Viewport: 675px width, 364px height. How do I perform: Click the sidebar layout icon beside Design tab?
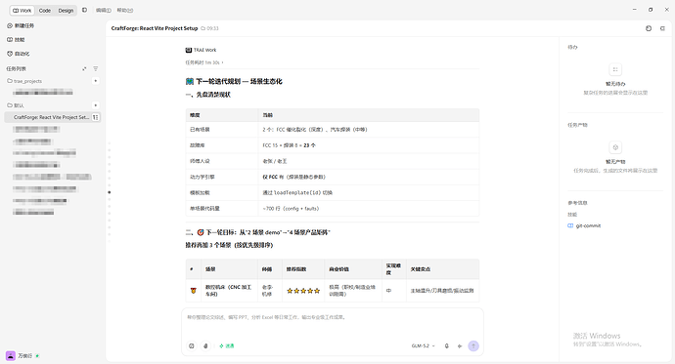click(x=84, y=10)
